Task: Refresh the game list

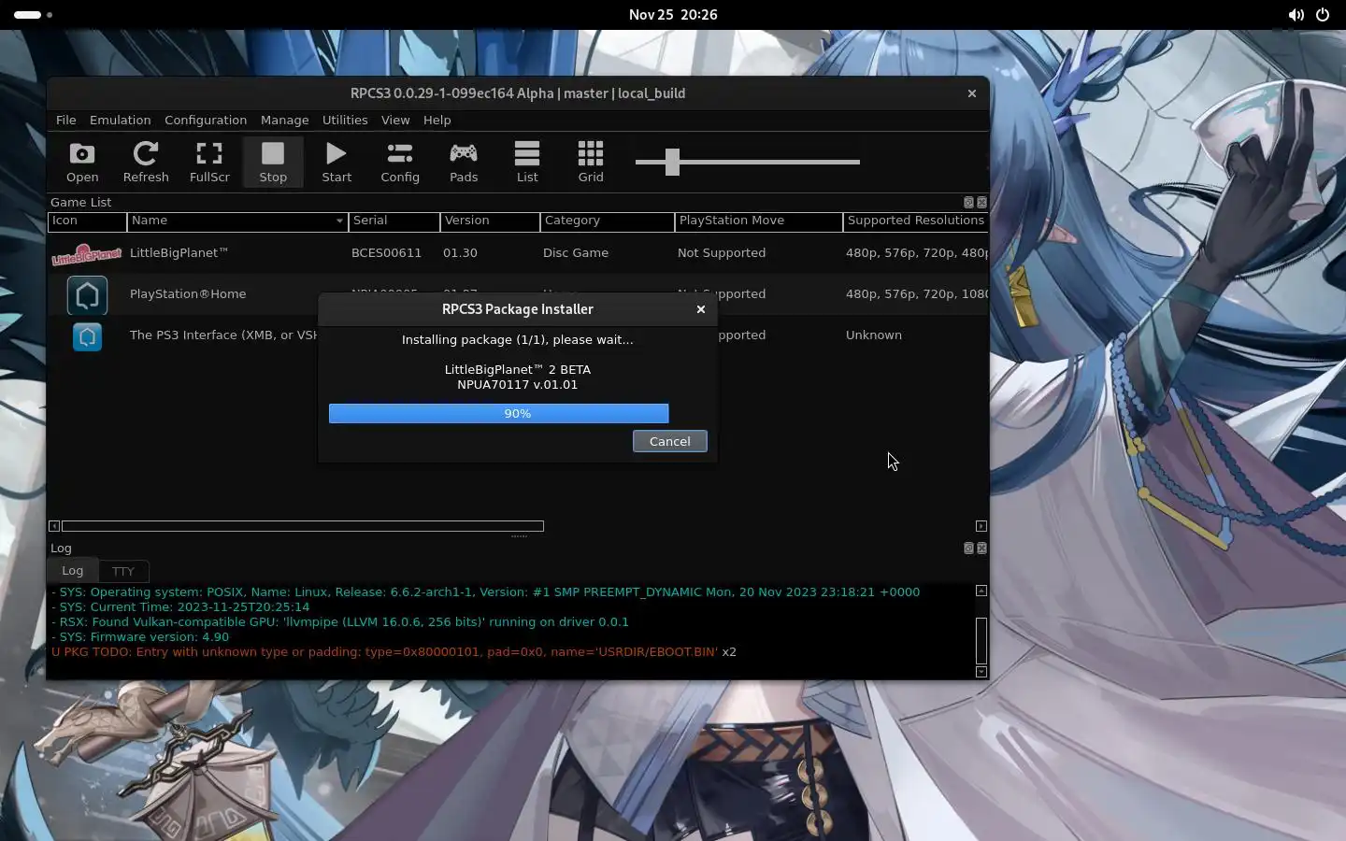Action: coord(146,162)
